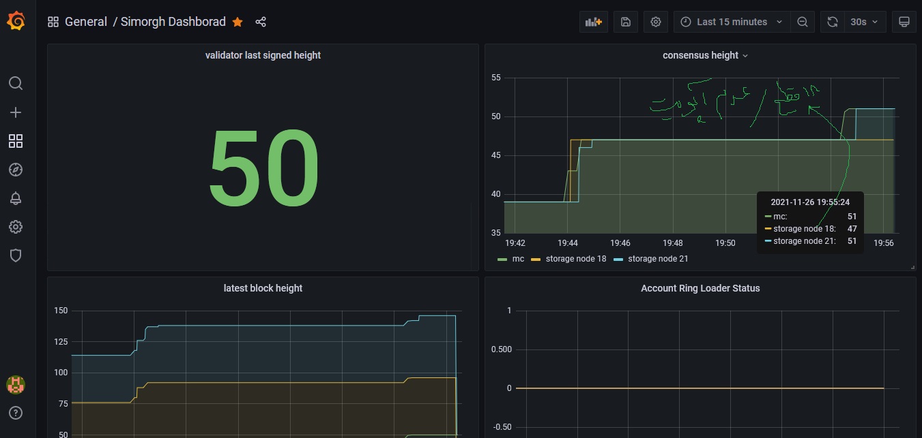Click the Simorgh Dashborad title
Screen dimensions: 922x438
(x=173, y=22)
